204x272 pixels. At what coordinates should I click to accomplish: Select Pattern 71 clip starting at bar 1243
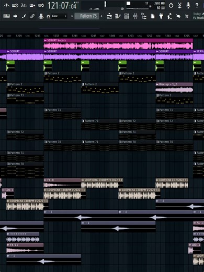100,145
